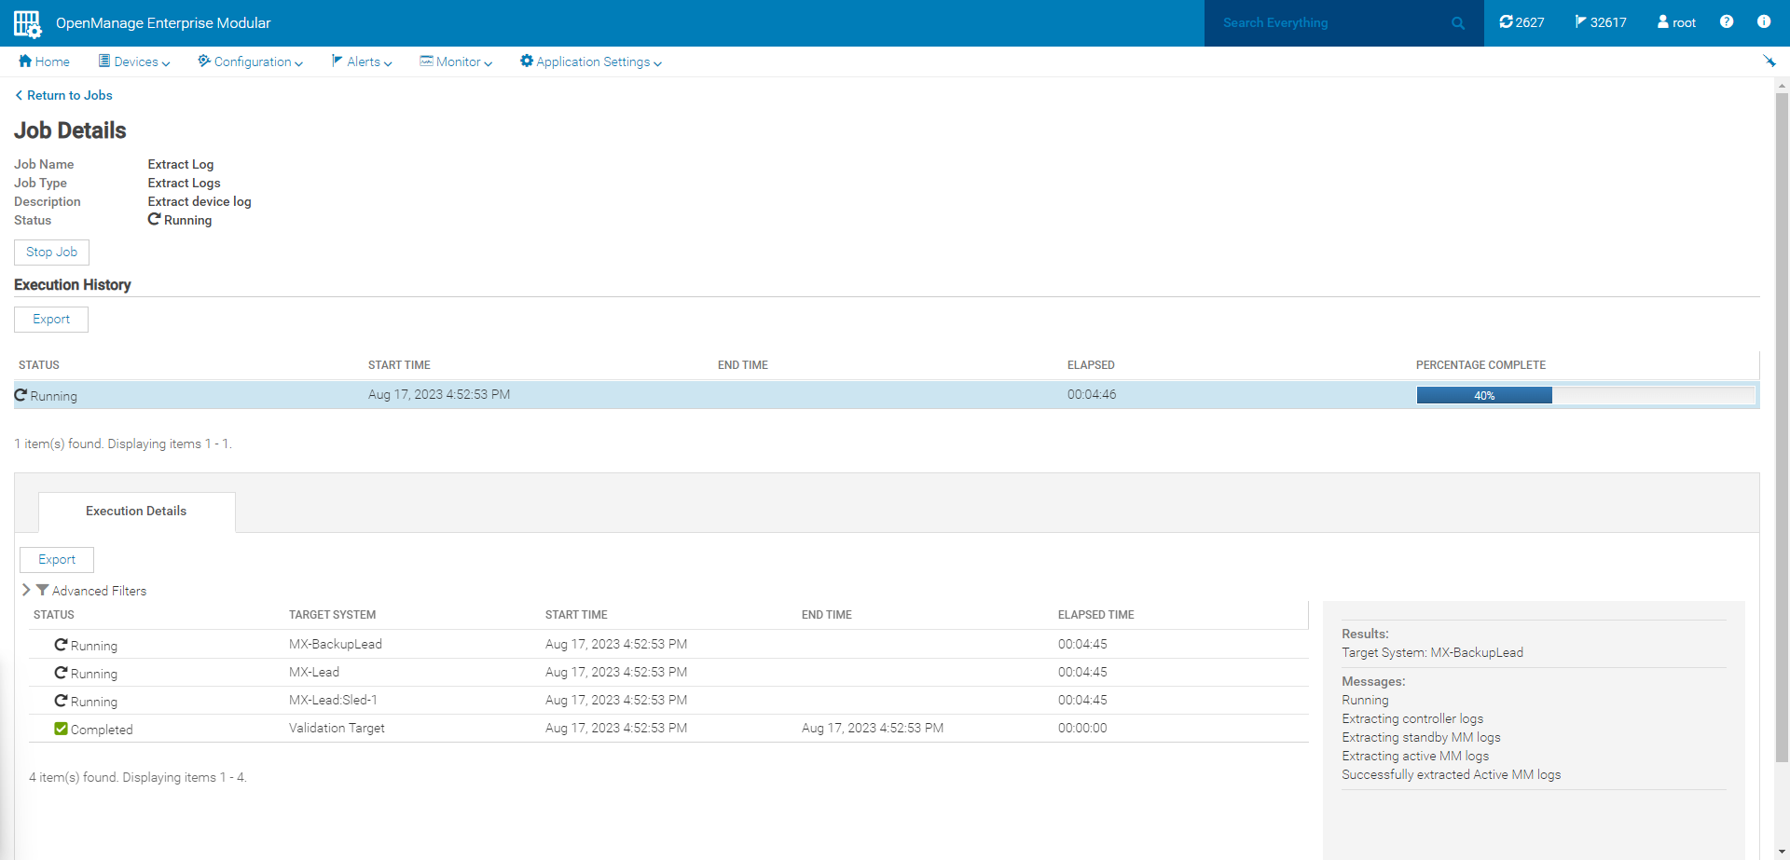The image size is (1790, 860).
Task: Click the quick-access wrench icon below the header
Action: click(x=1770, y=61)
